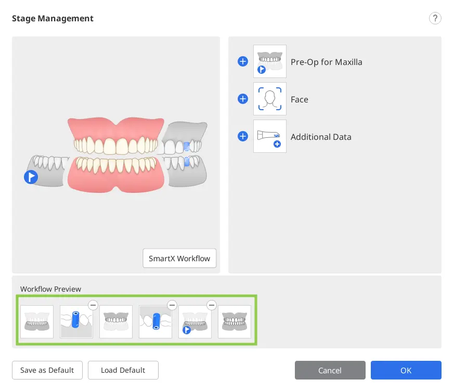Click the Face label
The image size is (454, 392).
point(299,99)
